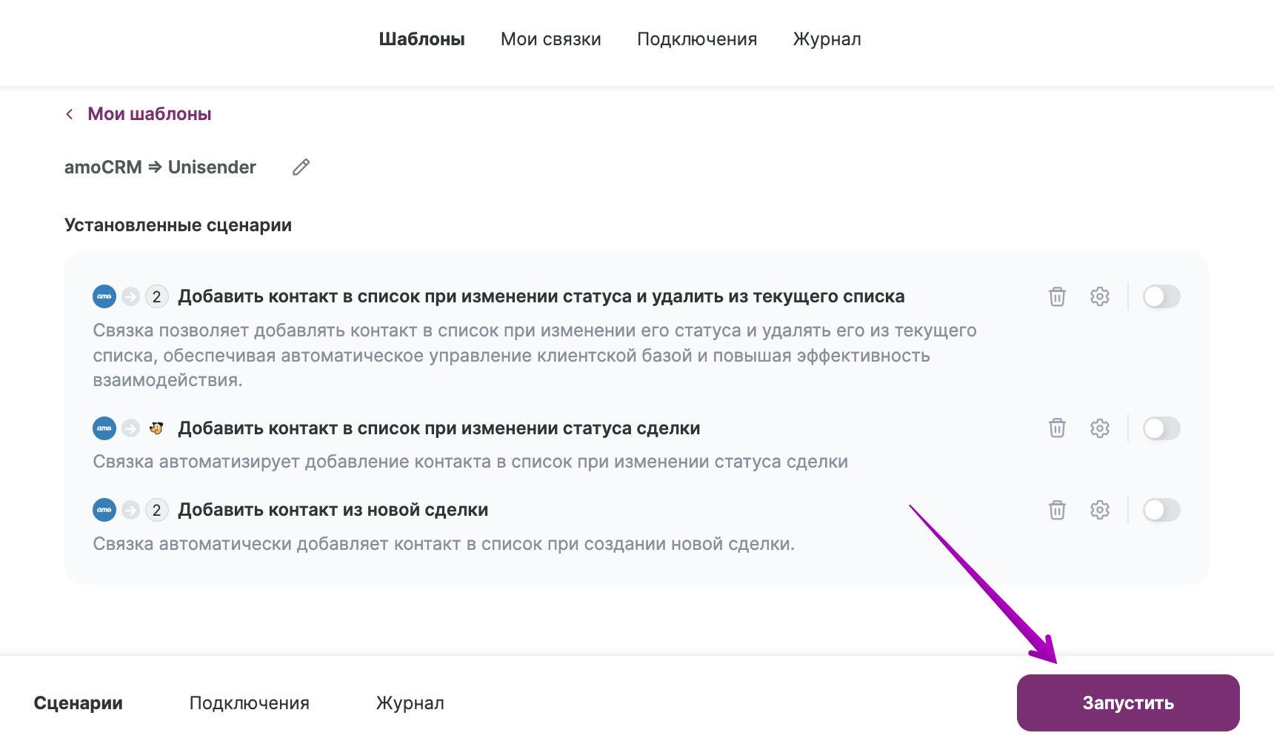Viewport: 1274px width, 747px height.
Task: Select the bottom Журнал tab
Action: [x=410, y=703]
